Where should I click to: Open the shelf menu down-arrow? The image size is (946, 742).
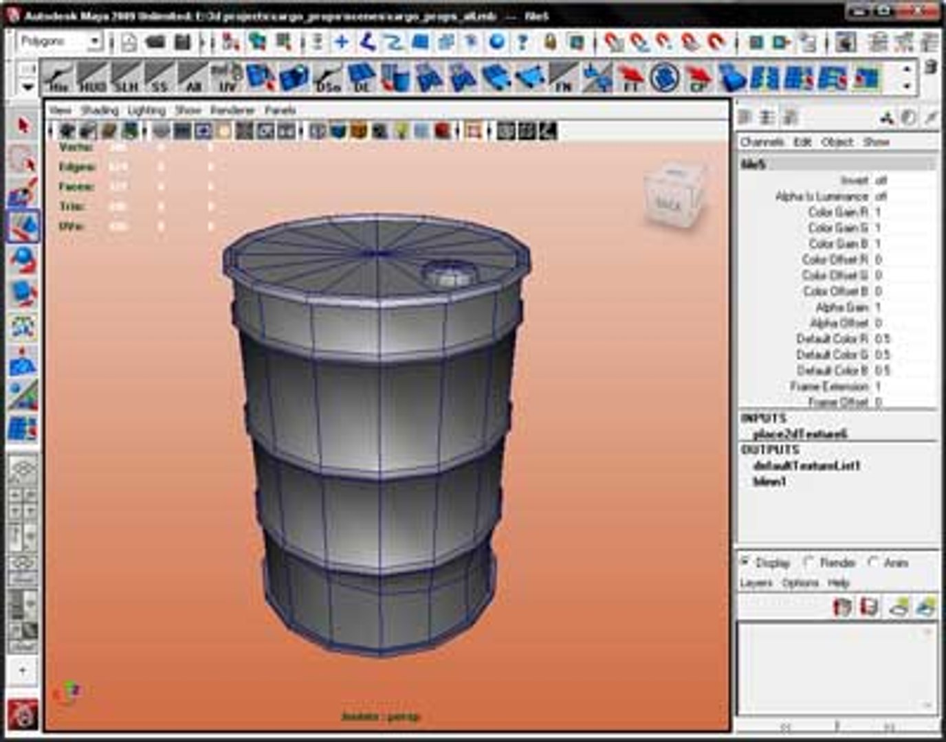click(x=27, y=87)
